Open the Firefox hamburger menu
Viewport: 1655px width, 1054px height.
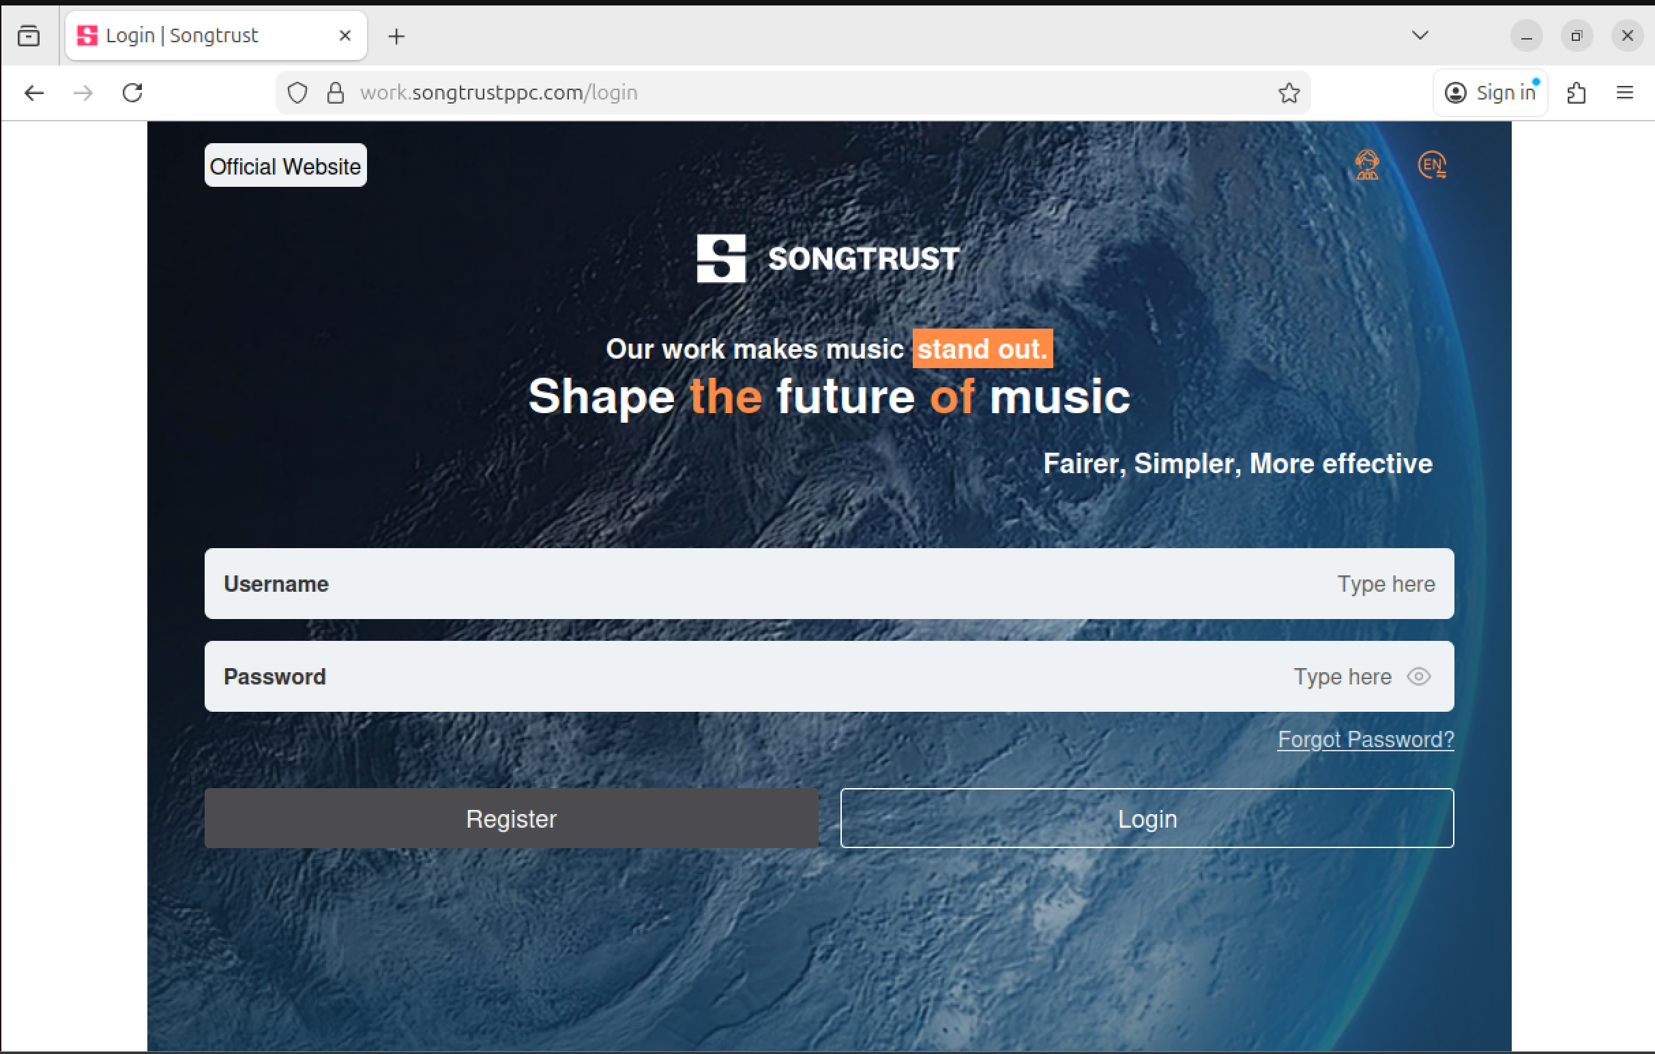pyautogui.click(x=1625, y=93)
